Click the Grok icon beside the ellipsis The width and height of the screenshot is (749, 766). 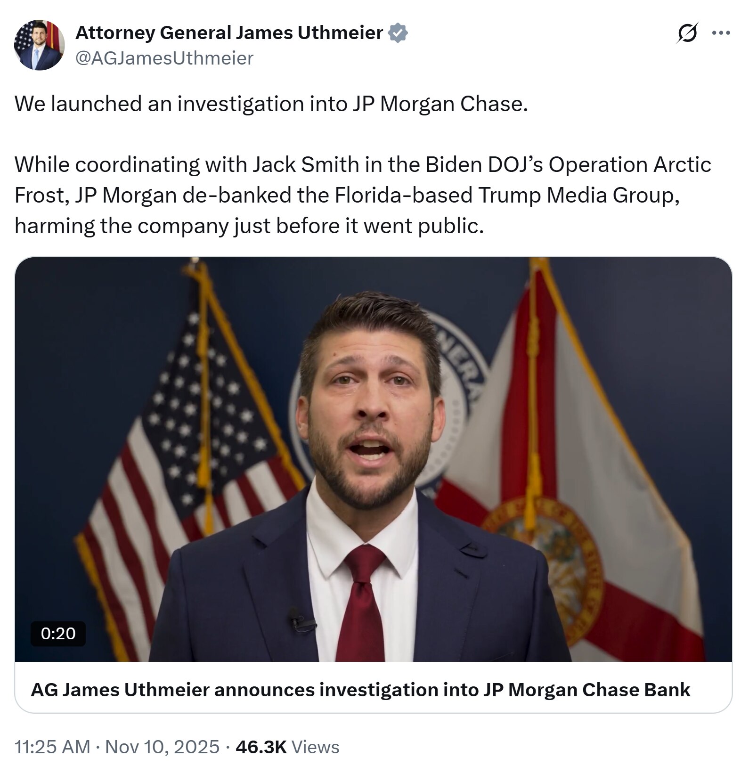[x=687, y=33]
